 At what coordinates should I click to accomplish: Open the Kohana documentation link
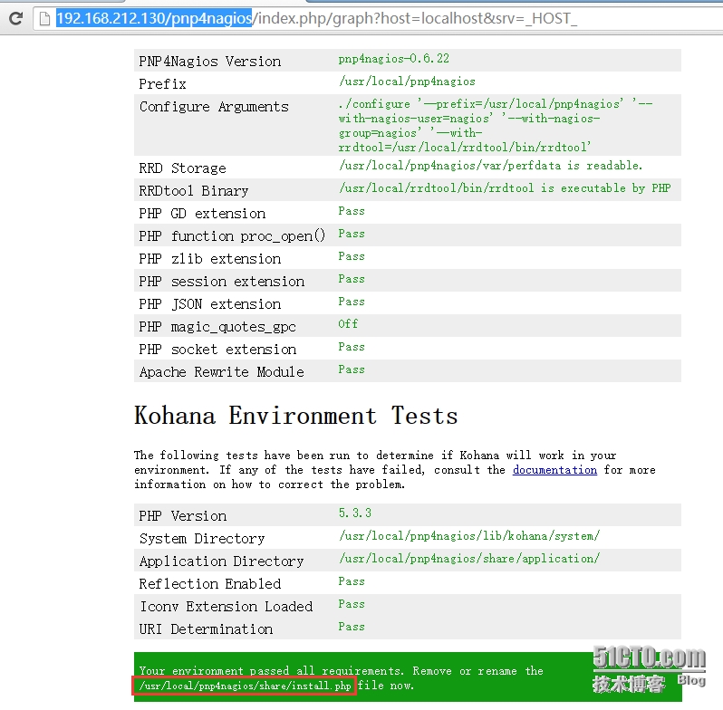554,470
